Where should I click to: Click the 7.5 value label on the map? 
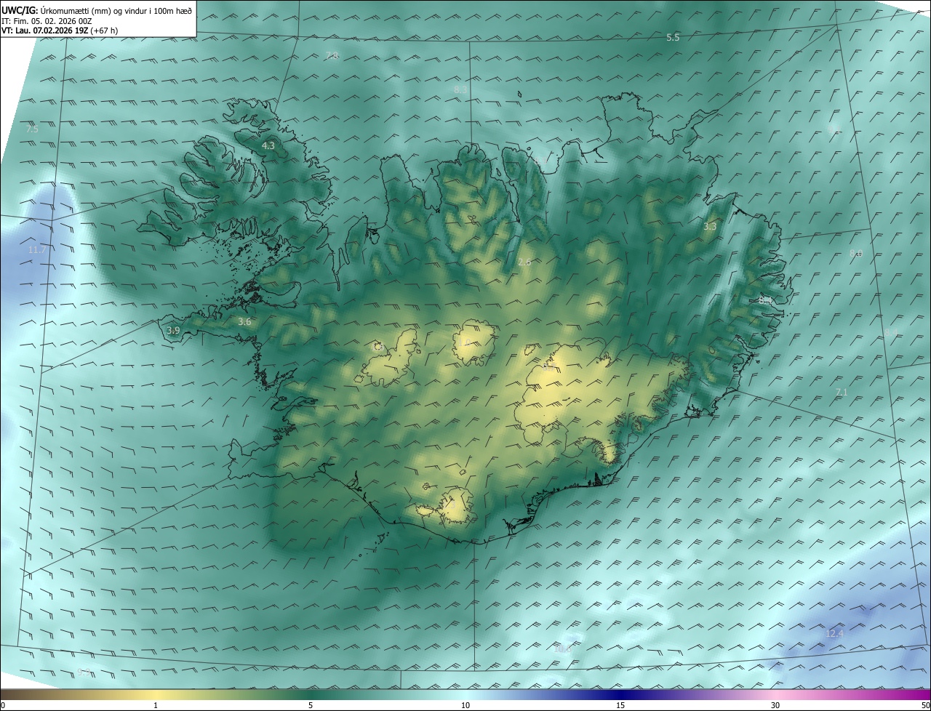[32, 129]
